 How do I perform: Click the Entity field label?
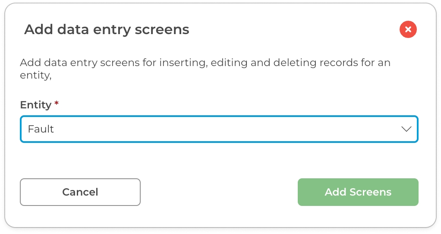[36, 105]
